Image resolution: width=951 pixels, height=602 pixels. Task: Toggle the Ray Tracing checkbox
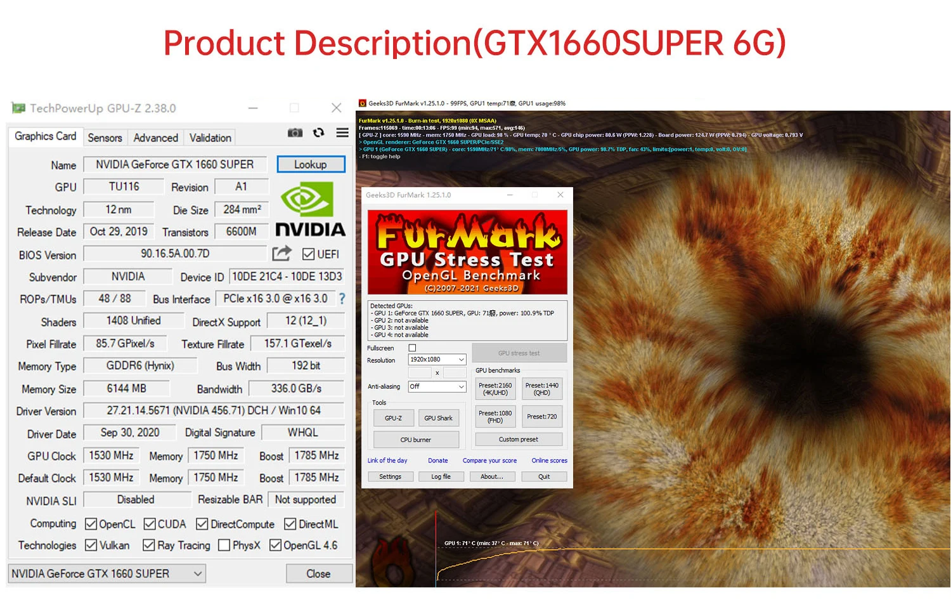[149, 545]
